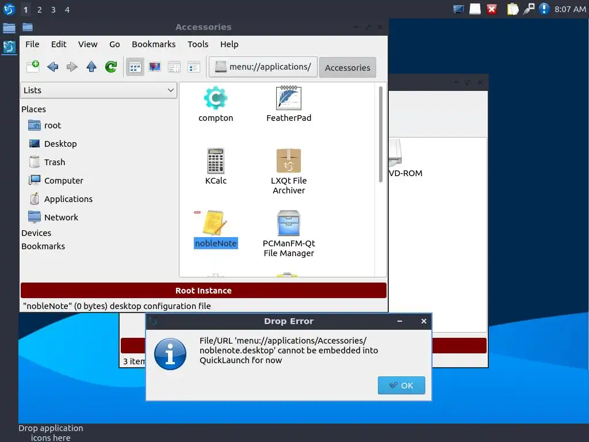This screenshot has width=589, height=442.
Task: Click the Accessories path button
Action: tap(347, 68)
